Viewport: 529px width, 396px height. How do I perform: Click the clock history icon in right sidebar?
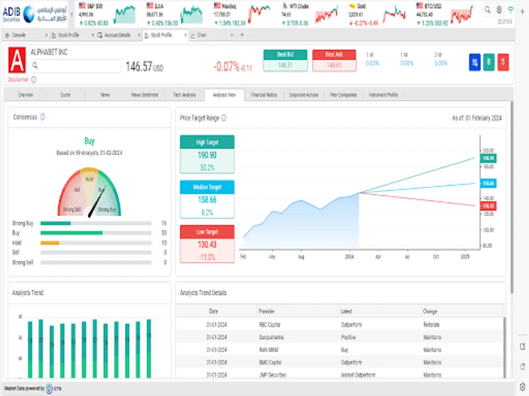pos(522,367)
